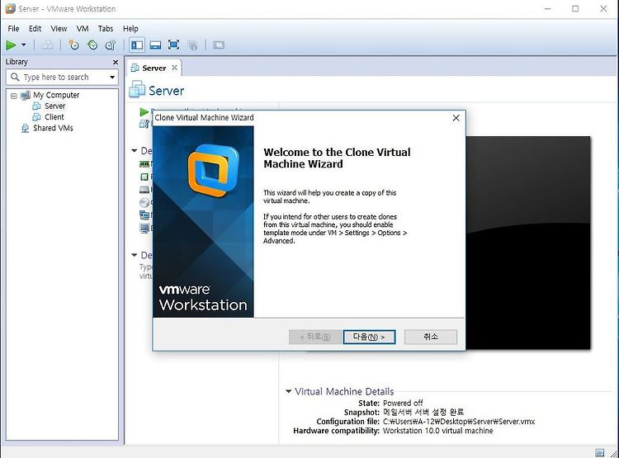Click the VMware Workstation logo in wizard
This screenshot has height=458, width=619.
click(x=213, y=171)
